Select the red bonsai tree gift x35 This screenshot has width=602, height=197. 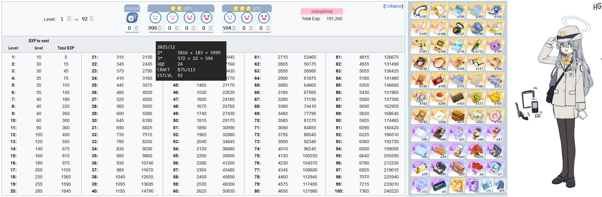click(x=476, y=151)
